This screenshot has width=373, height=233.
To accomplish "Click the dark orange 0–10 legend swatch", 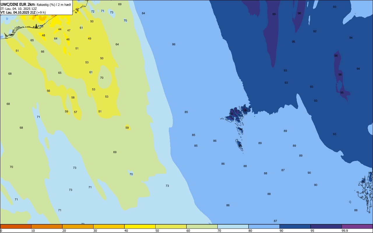I will click(16, 226).
